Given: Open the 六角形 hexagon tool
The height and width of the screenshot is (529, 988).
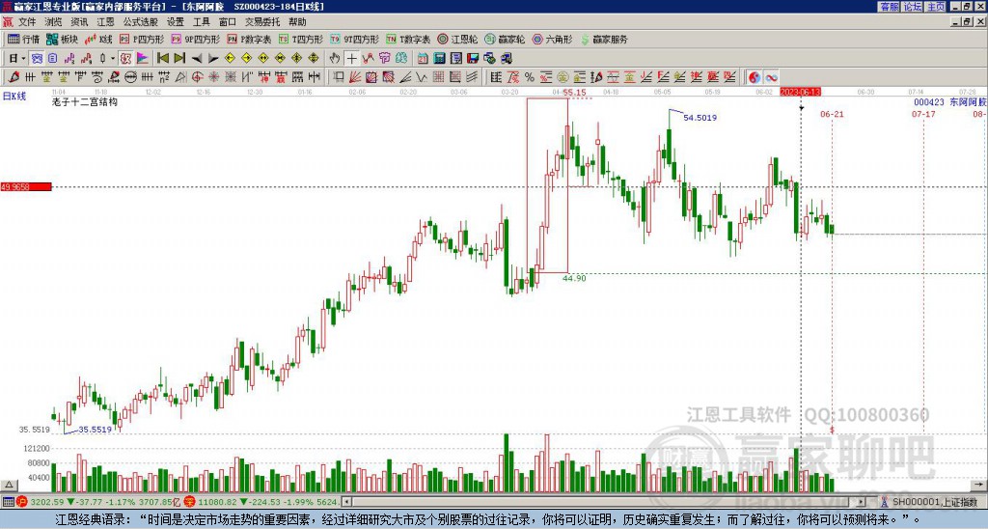Looking at the screenshot, I should (553, 39).
